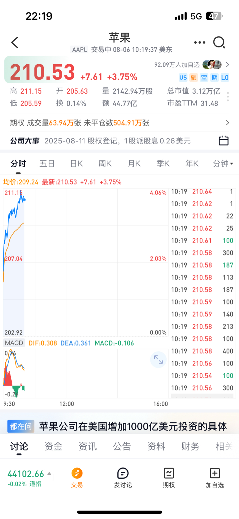Open the search magnifier icon
The height and width of the screenshot is (519, 239).
(219, 42)
